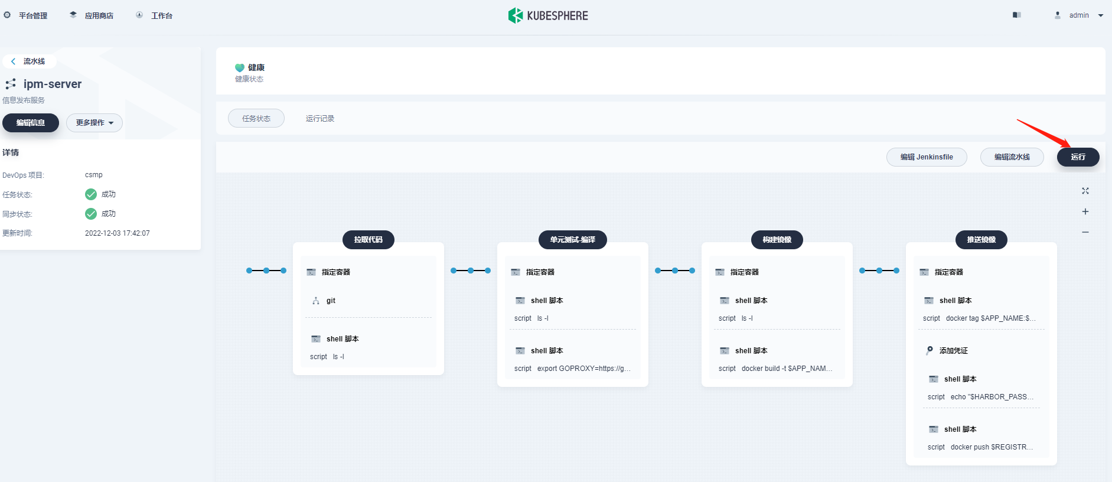Viewport: 1112px width, 482px height.
Task: Click the 'docker build -t $APP_NAM...' script text
Action: click(787, 369)
